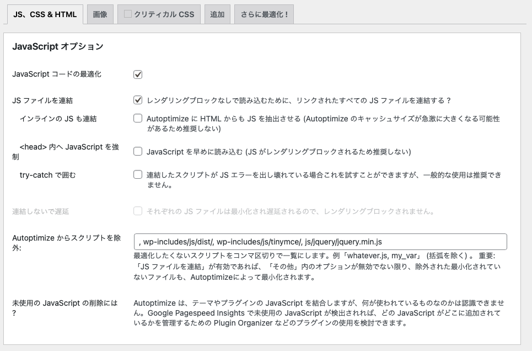Enable the インラインの JS も連結 checkbox
The height and width of the screenshot is (351, 532).
pos(138,119)
